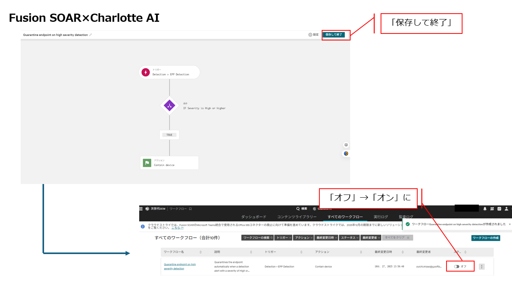The image size is (512, 284).
Task: Switch to the 実行ログ tab
Action: [x=381, y=217]
